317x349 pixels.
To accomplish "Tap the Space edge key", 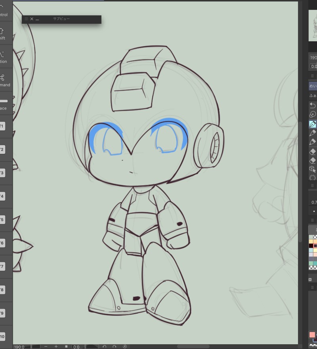I will [x=6, y=103].
